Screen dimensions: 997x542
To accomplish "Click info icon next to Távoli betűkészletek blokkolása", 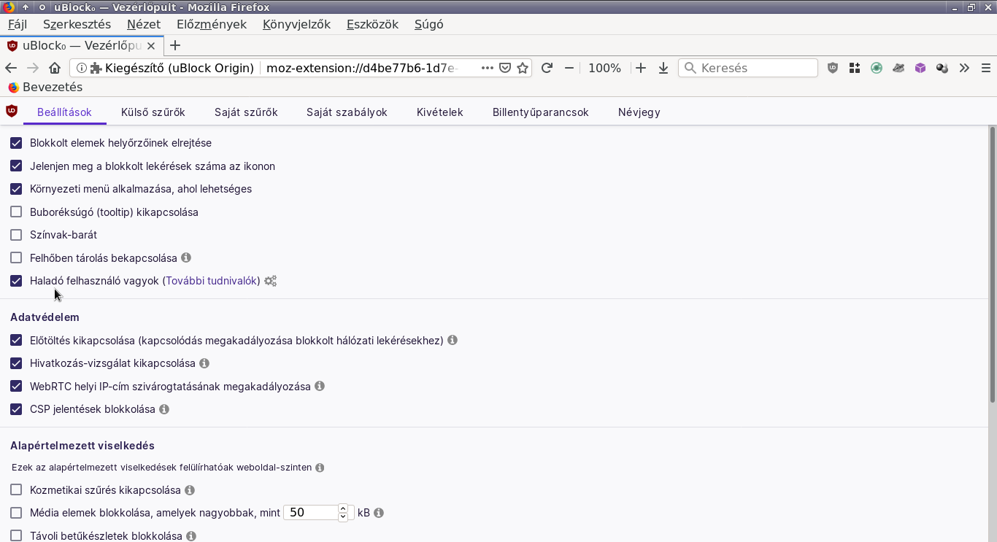I will pyautogui.click(x=191, y=536).
